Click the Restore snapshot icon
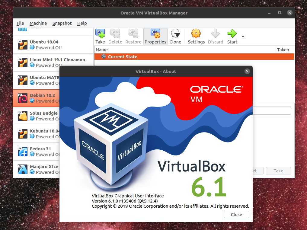This screenshot has width=307, height=230. click(x=133, y=34)
